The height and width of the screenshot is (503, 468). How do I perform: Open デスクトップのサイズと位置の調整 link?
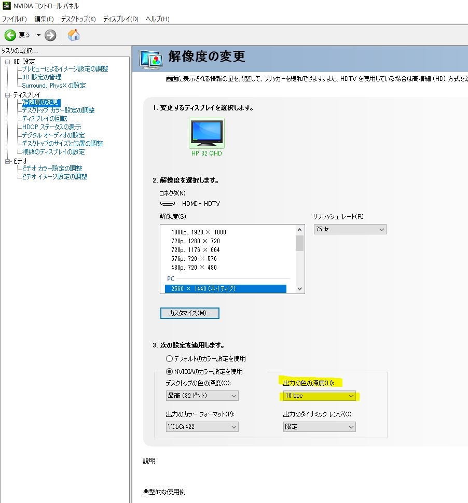point(62,144)
